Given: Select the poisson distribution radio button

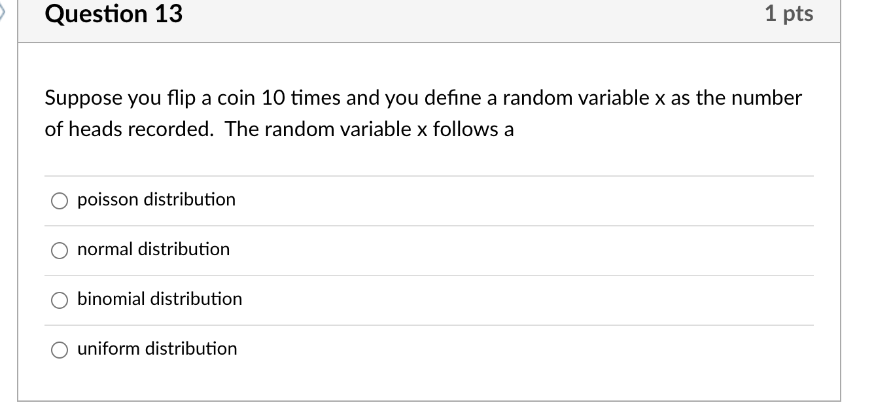Looking at the screenshot, I should tap(58, 201).
